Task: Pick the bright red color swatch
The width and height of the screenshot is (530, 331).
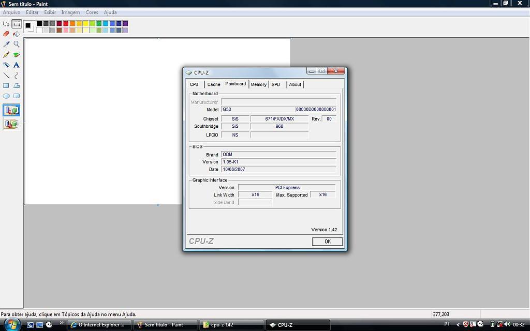Action: tap(66, 24)
